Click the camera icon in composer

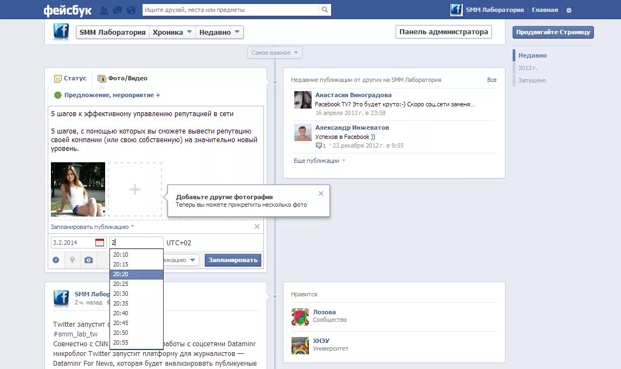click(x=88, y=260)
